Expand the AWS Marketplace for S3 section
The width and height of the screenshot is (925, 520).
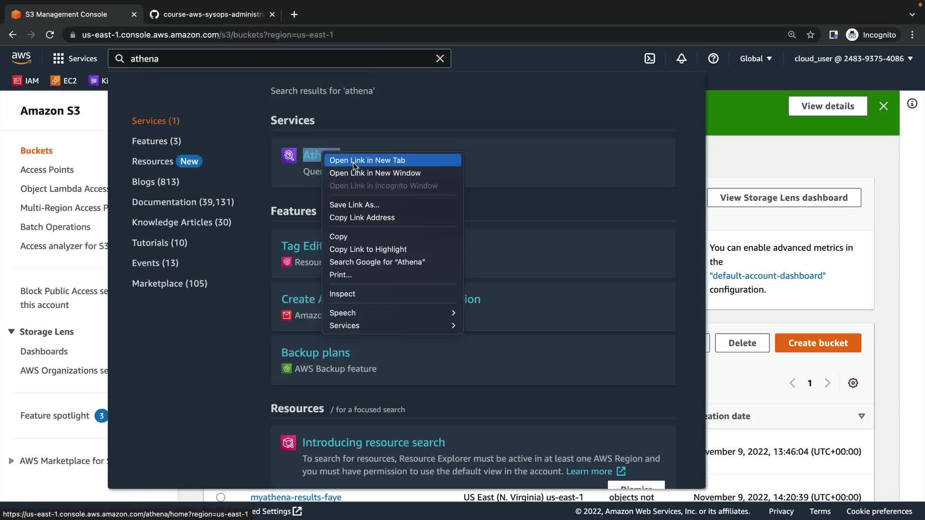12,461
